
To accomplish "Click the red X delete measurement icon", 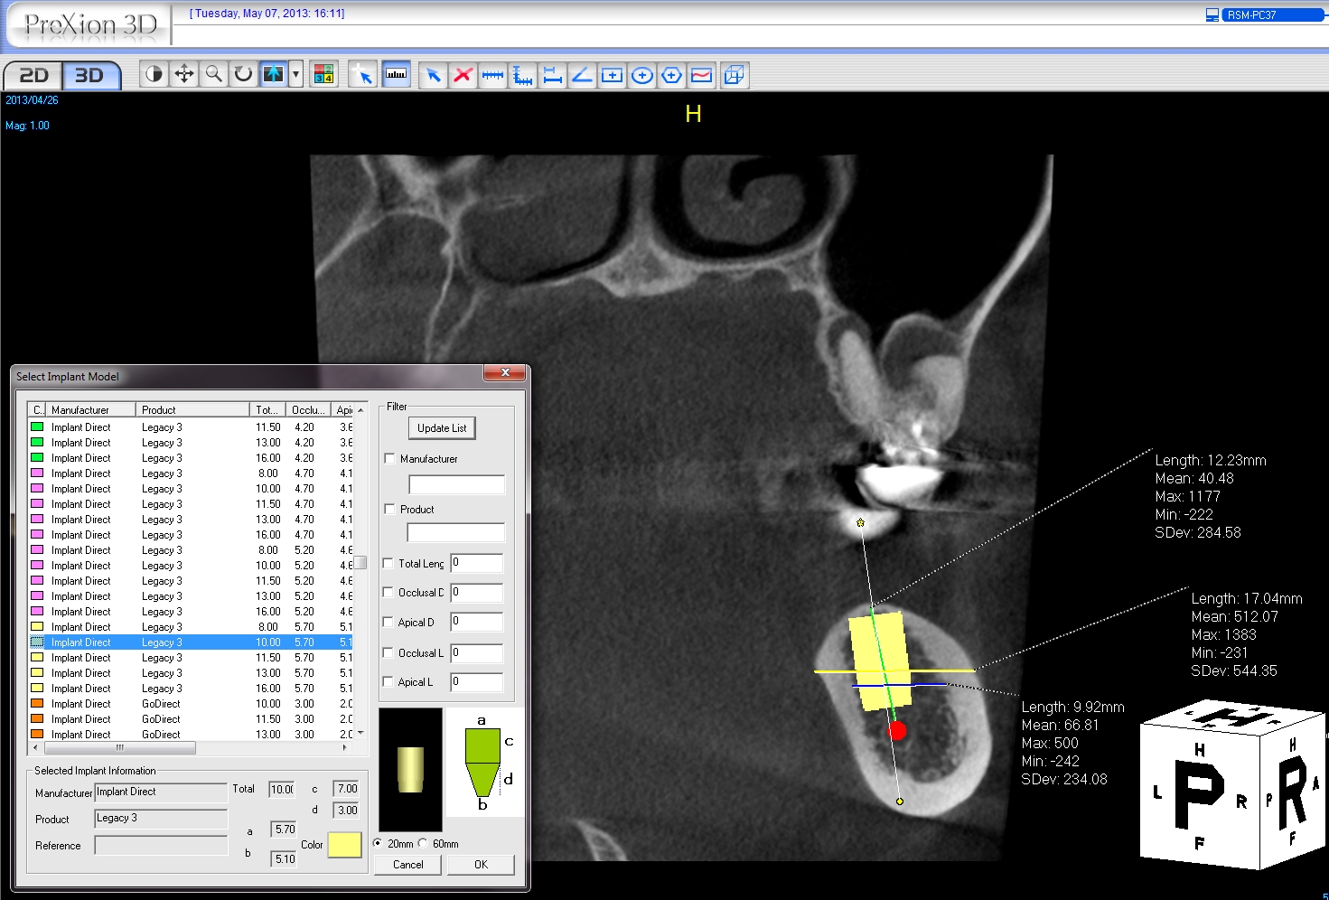I will coord(463,75).
